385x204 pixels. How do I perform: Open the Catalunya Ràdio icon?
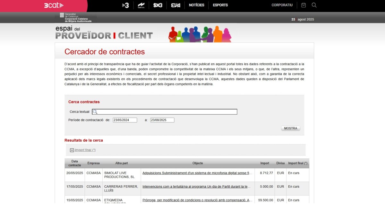[x=141, y=5]
